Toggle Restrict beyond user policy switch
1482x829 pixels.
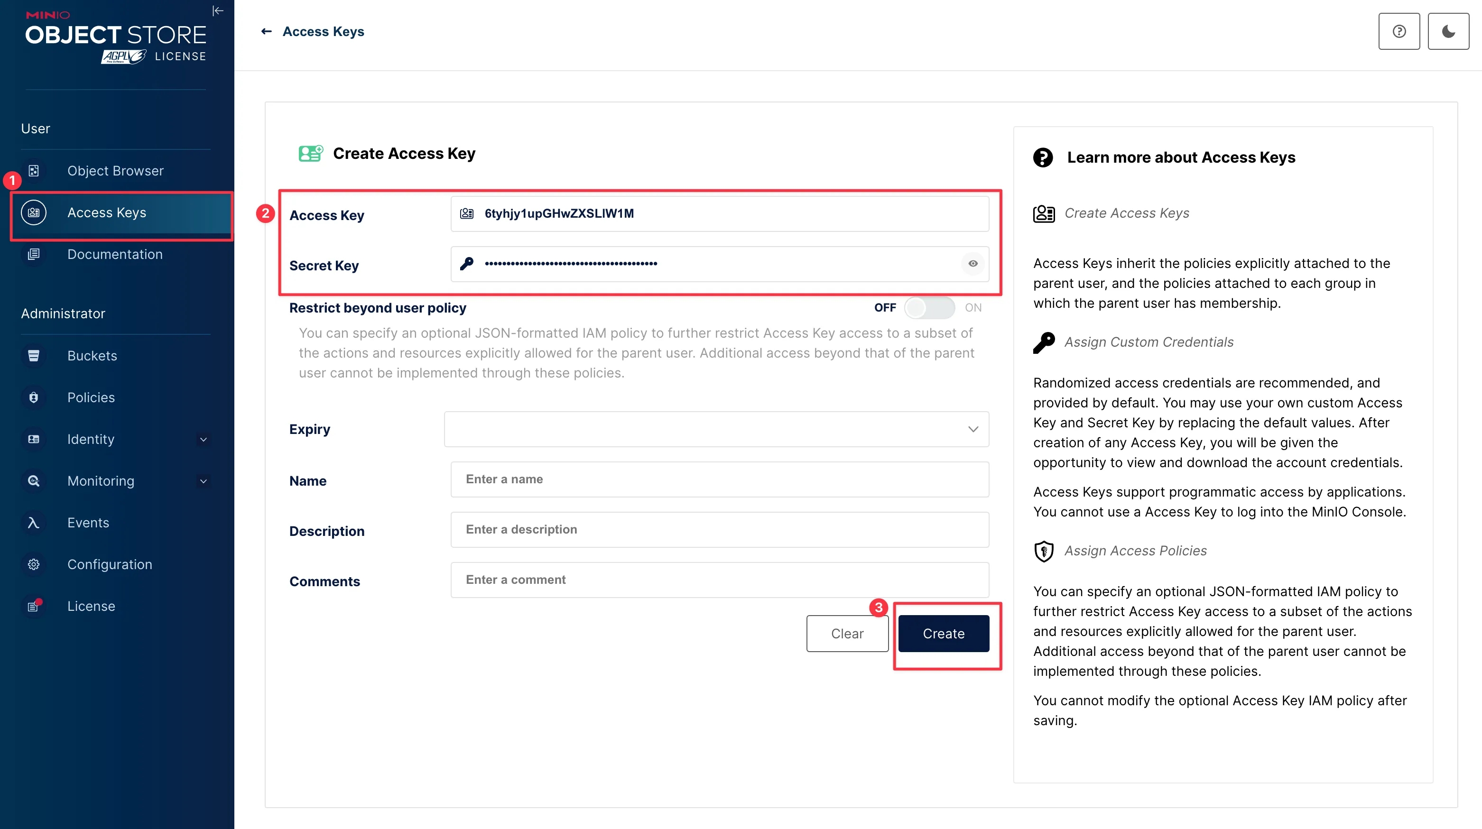point(929,308)
